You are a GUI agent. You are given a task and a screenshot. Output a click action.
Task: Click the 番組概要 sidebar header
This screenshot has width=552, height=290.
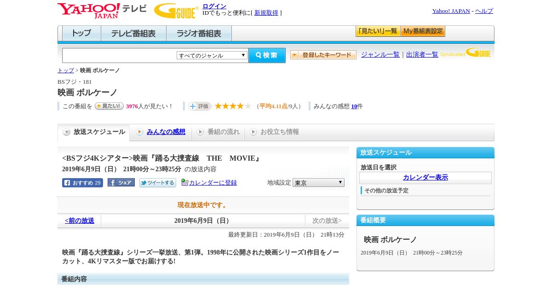click(x=425, y=220)
